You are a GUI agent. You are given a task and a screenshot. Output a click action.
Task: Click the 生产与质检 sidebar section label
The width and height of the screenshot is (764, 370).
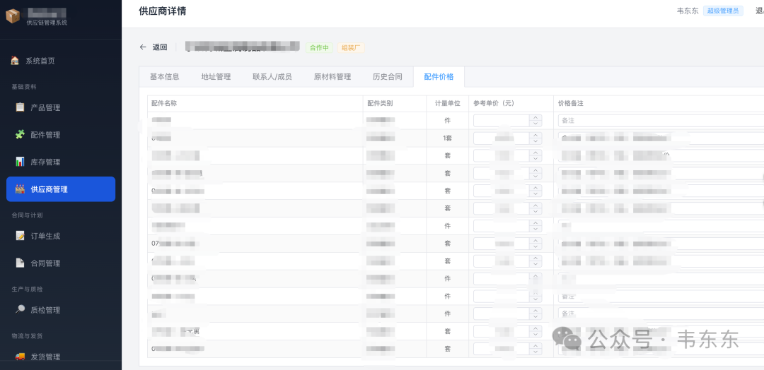(28, 289)
